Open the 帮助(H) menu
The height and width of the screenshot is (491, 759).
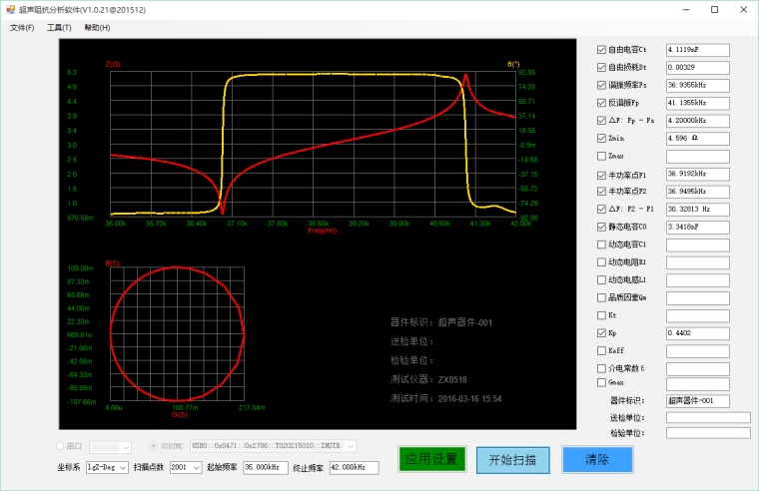coord(97,27)
